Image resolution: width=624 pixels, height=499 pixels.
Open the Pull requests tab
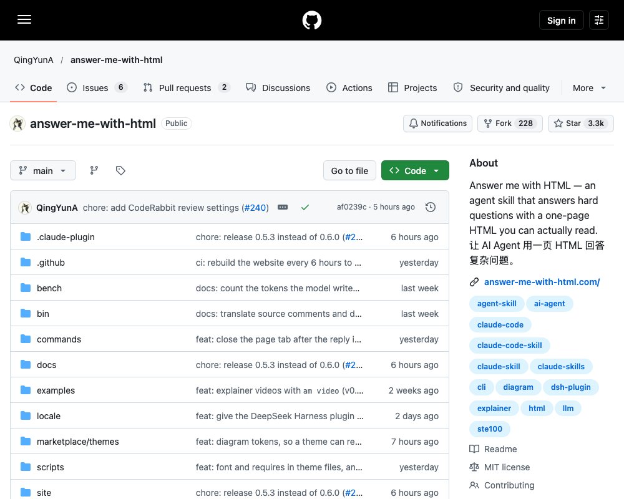tap(186, 88)
